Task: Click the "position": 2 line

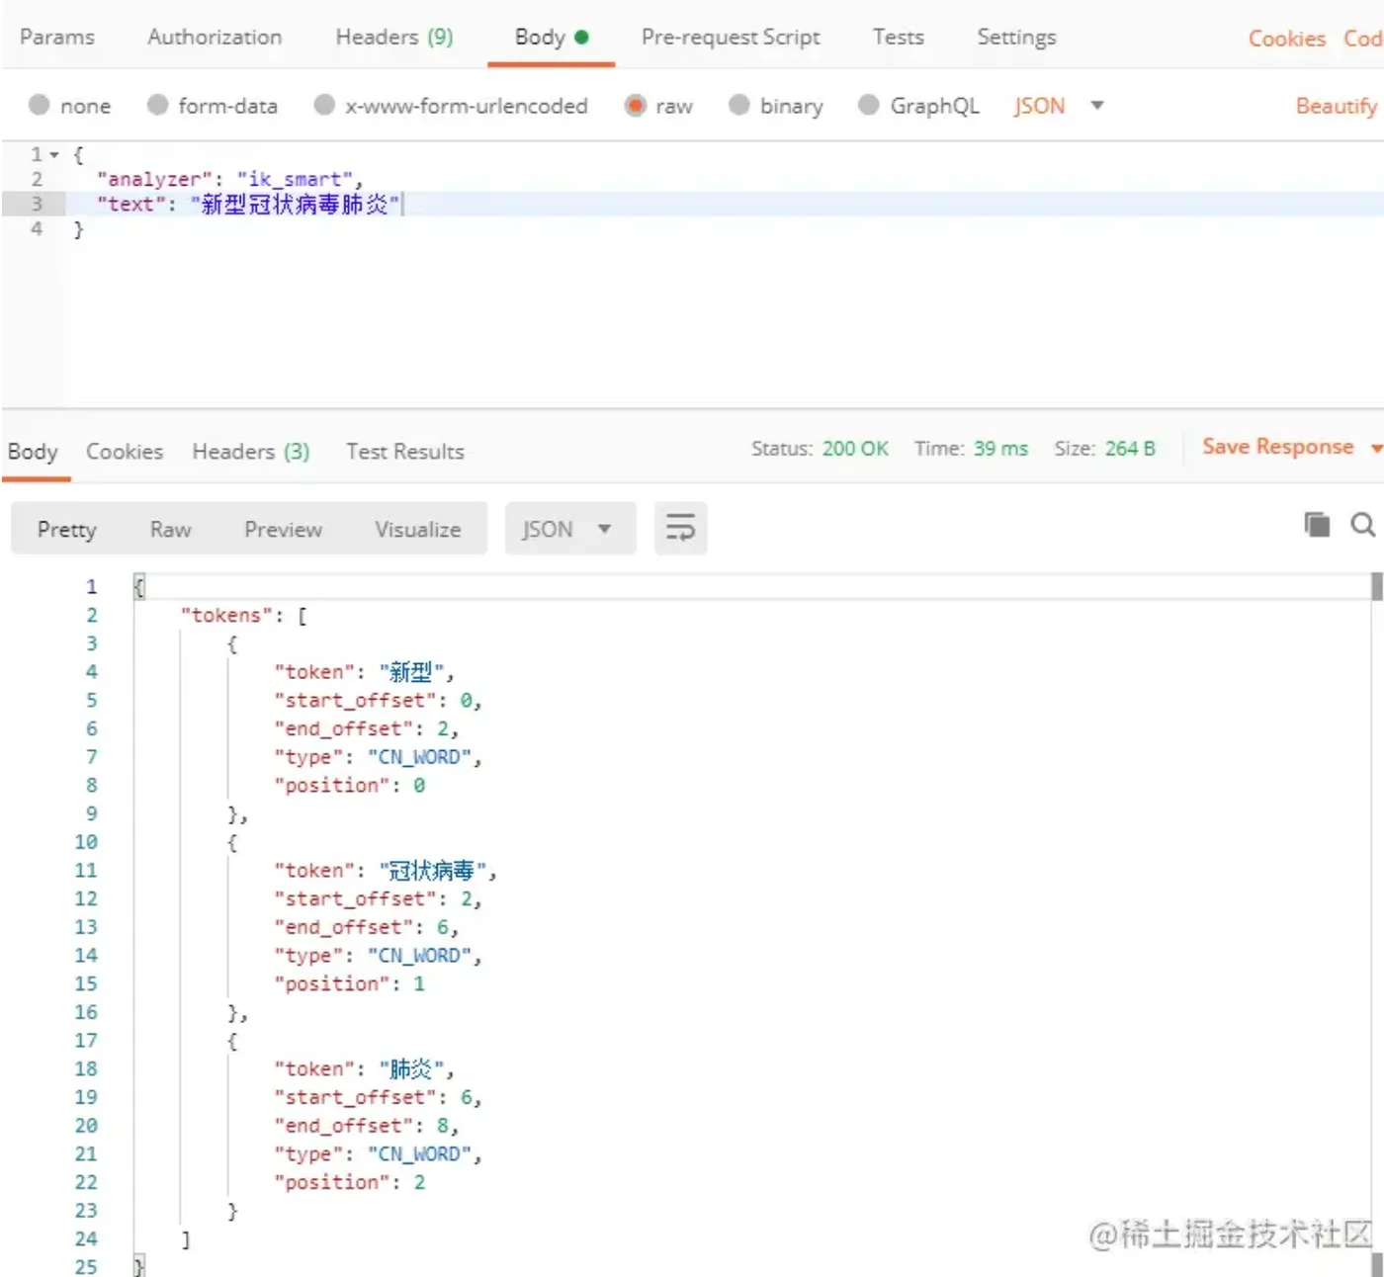Action: tap(350, 1182)
